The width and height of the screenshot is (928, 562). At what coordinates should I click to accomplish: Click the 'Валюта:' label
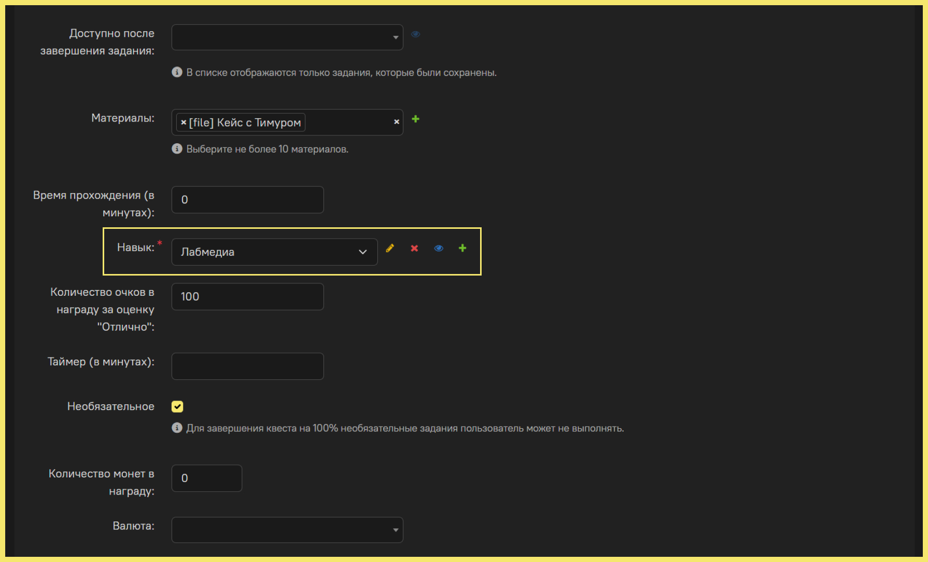[134, 526]
